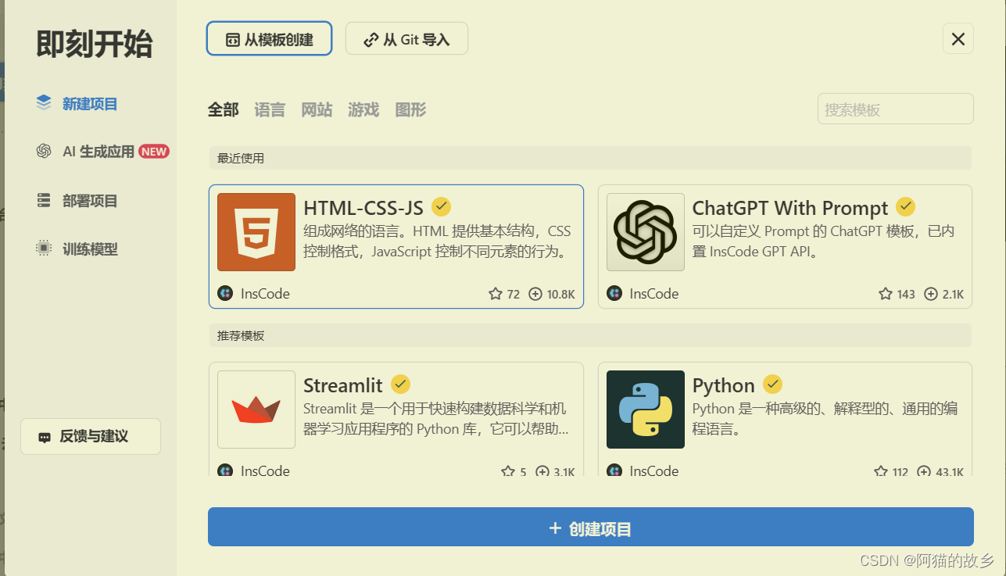Click star icon on HTML-CSS-JS card
1006x576 pixels.
point(495,294)
